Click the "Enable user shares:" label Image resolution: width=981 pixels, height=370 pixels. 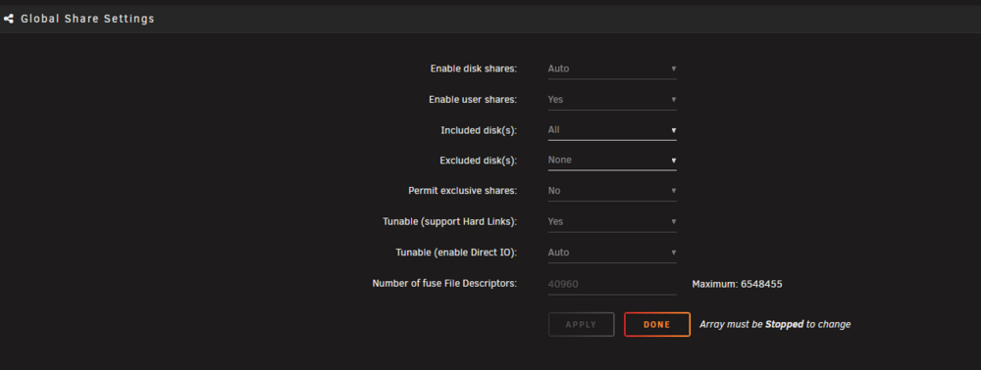[473, 99]
